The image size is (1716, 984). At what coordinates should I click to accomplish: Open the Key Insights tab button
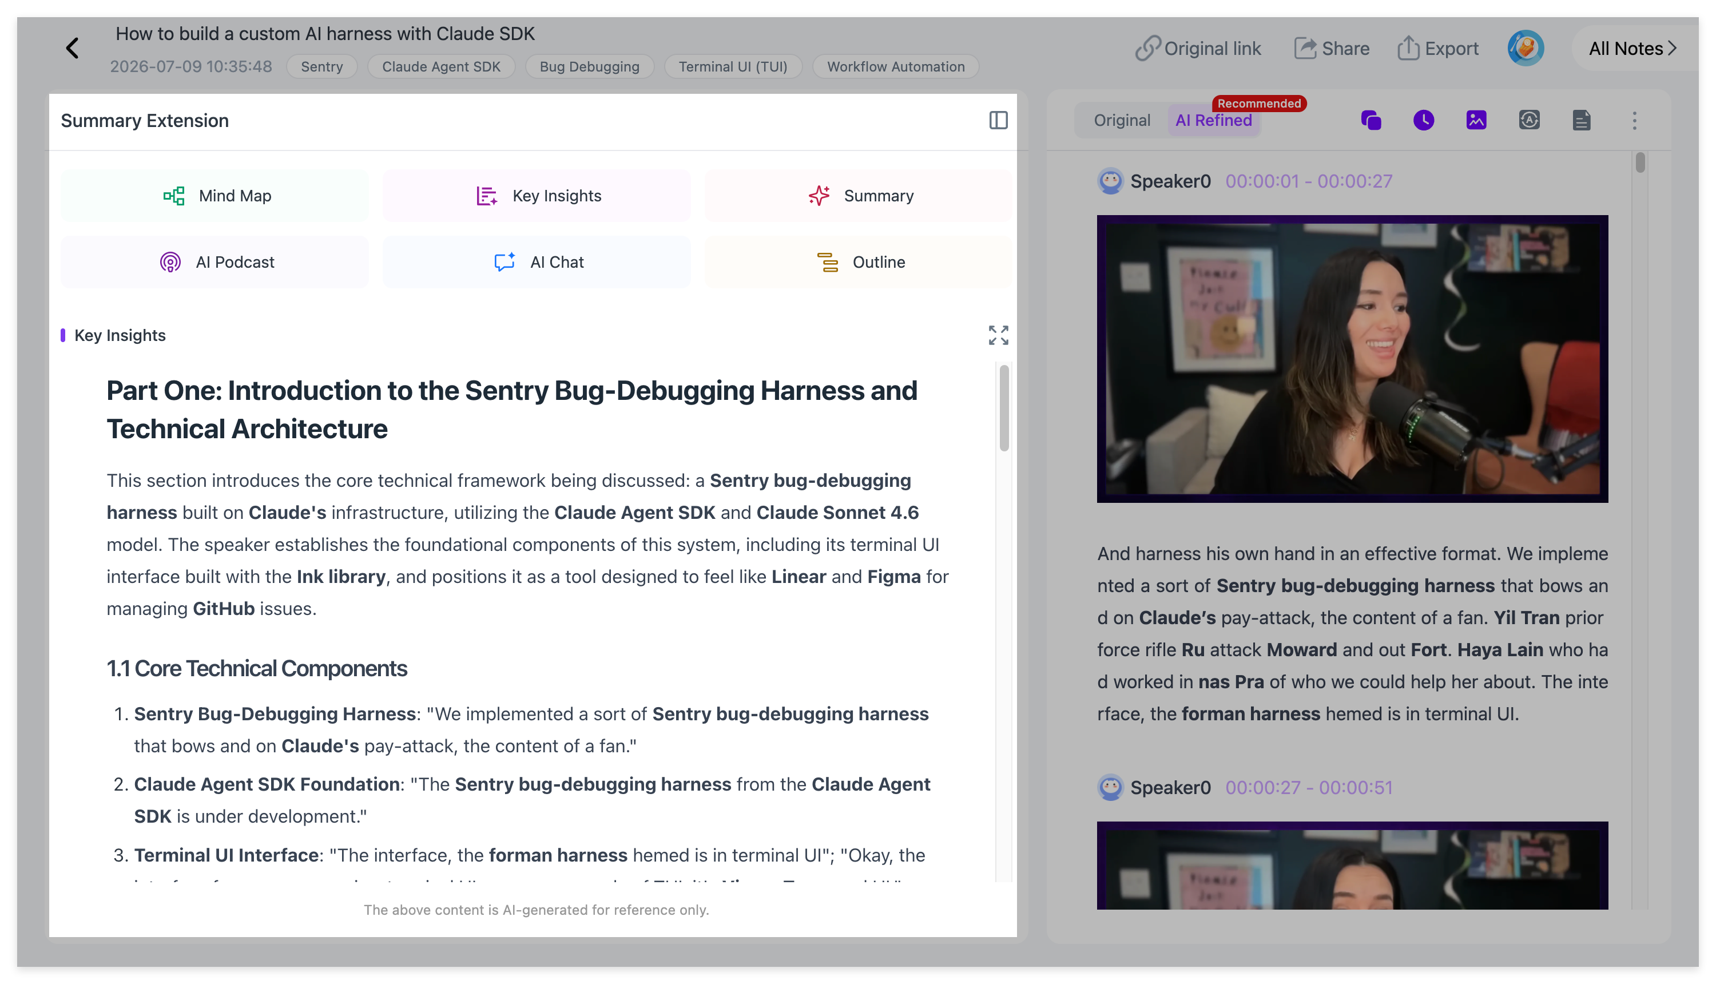[537, 195]
